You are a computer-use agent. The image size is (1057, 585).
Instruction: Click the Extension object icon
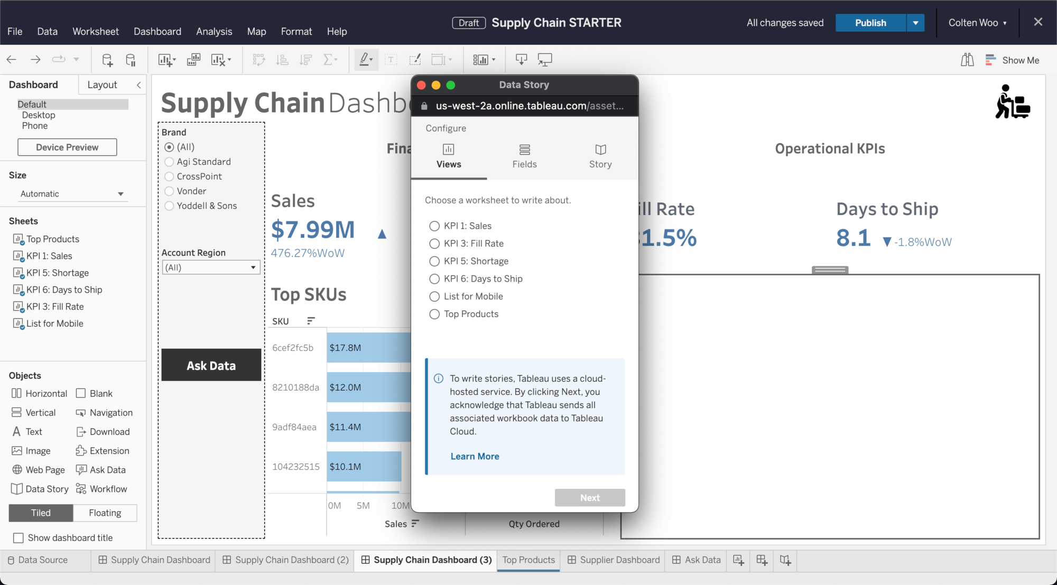pyautogui.click(x=79, y=450)
